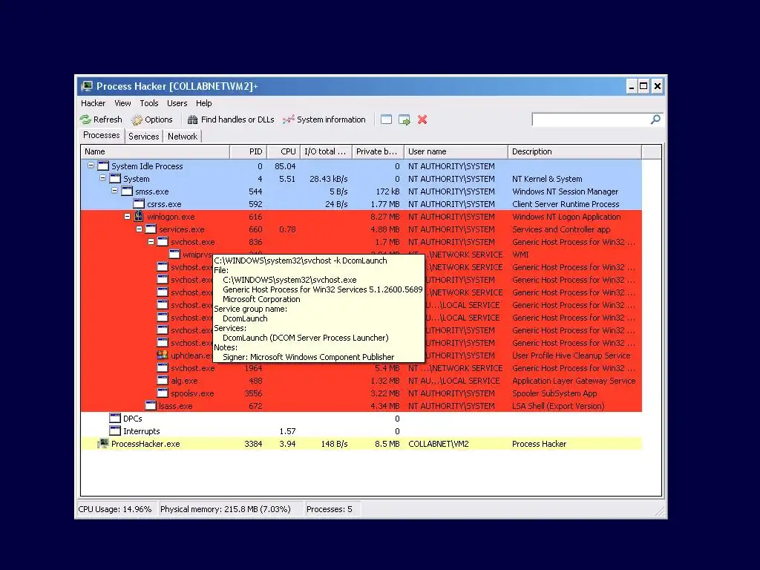Sort by the CPU column header
Screen dimensions: 760x570
(284, 151)
